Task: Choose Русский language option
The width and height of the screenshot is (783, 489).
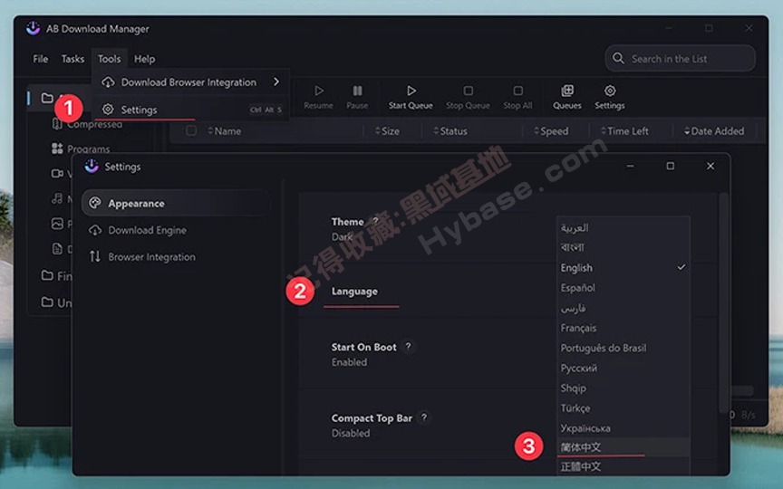Action: click(x=623, y=368)
